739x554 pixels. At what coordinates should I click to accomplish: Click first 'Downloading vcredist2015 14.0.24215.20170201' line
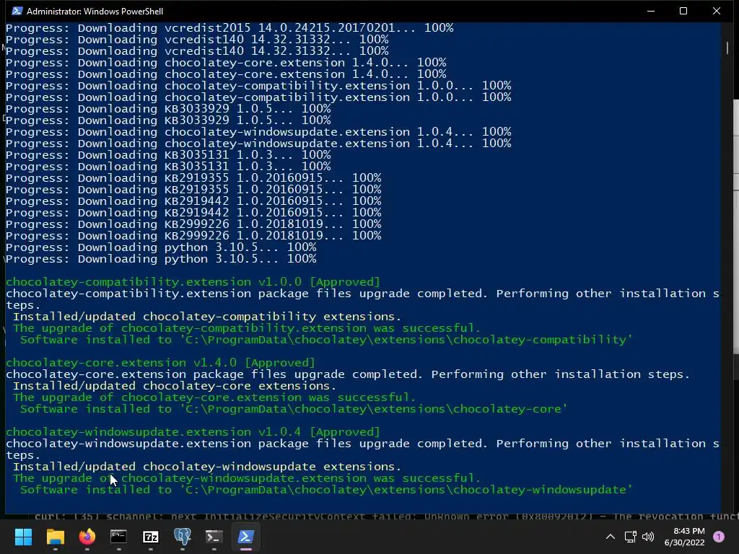click(x=229, y=28)
